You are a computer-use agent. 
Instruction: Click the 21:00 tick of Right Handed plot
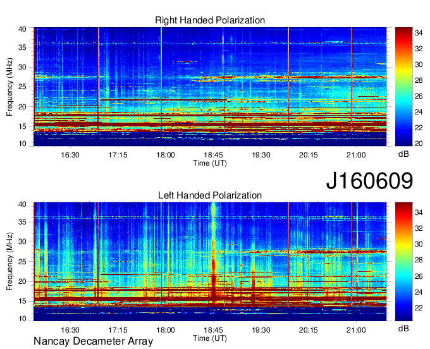pos(356,155)
